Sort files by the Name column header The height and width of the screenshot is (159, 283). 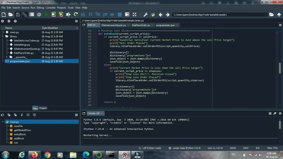[9, 28]
